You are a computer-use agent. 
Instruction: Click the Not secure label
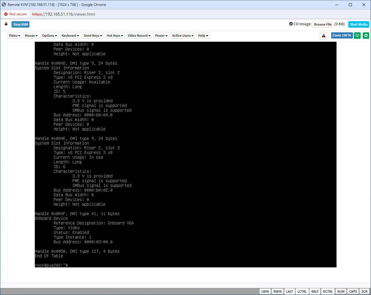[x=18, y=14]
